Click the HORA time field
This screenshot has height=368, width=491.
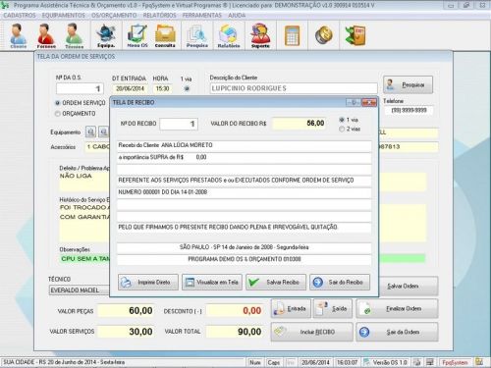coord(162,88)
